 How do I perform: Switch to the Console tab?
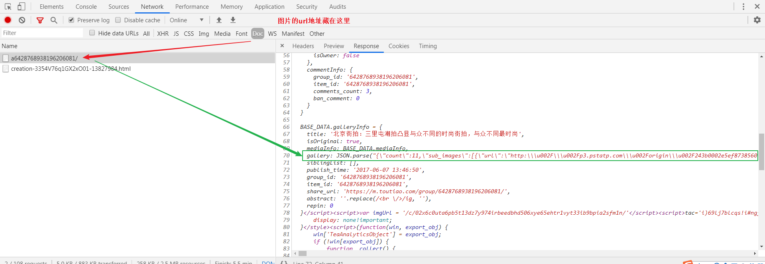click(86, 7)
